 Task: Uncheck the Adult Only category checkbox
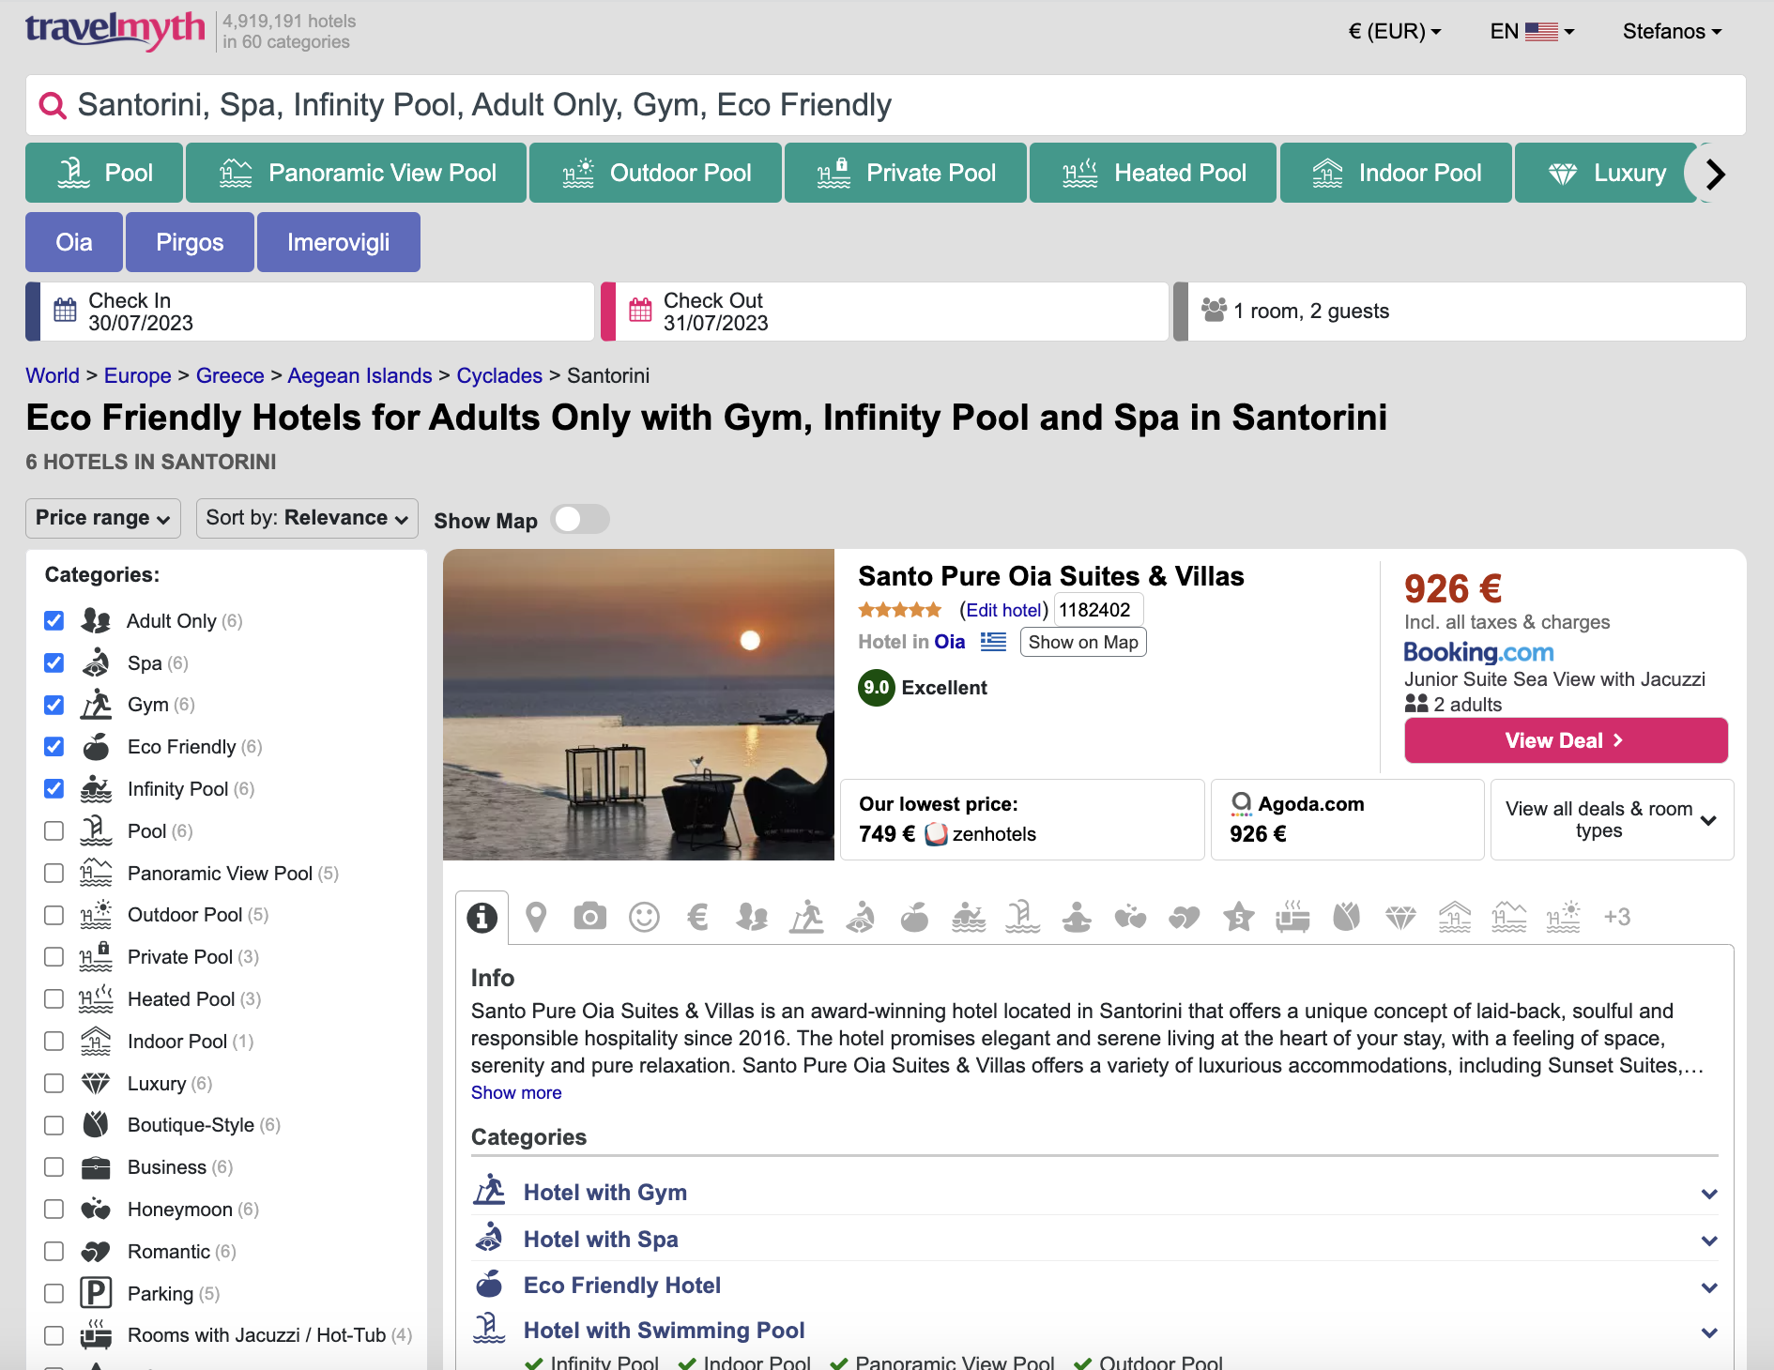tap(54, 621)
